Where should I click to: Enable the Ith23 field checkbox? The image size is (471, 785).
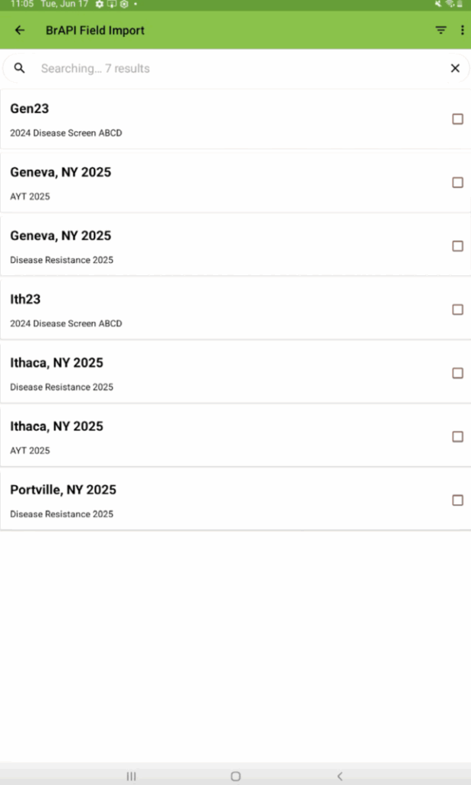pyautogui.click(x=457, y=310)
